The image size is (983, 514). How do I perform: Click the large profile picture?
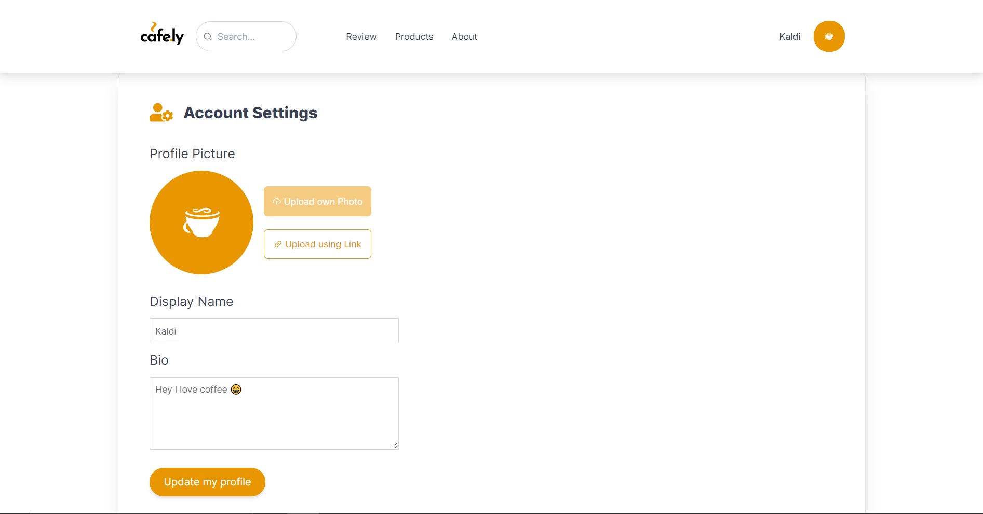pyautogui.click(x=201, y=223)
